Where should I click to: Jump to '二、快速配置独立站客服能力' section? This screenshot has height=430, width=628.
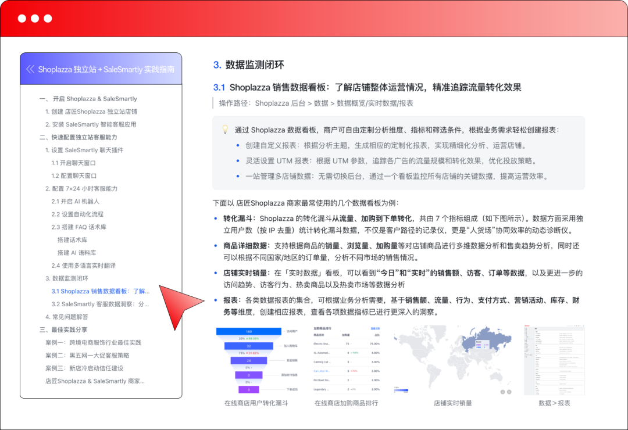click(x=78, y=137)
